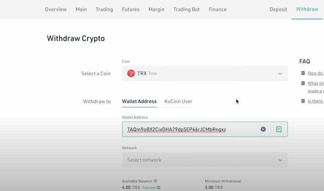Open the Margin account tab
The height and width of the screenshot is (191, 324).
click(x=156, y=9)
